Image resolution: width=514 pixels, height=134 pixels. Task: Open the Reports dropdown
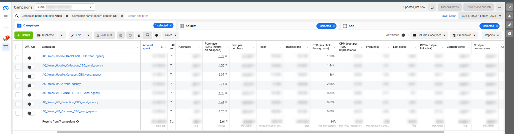pos(492,35)
